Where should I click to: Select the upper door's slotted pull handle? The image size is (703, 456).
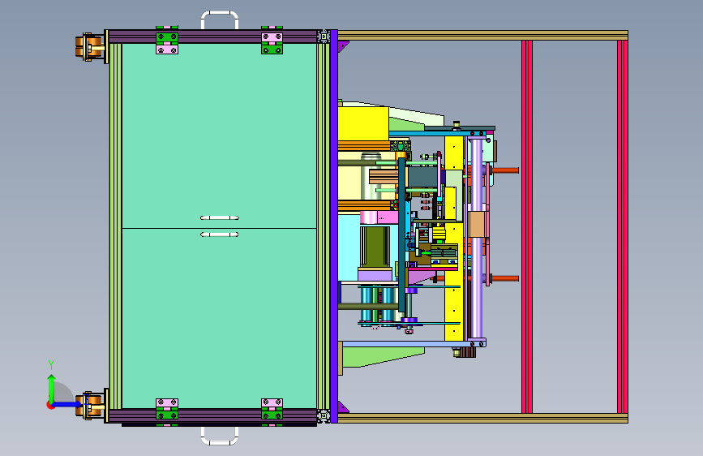pyautogui.click(x=220, y=217)
